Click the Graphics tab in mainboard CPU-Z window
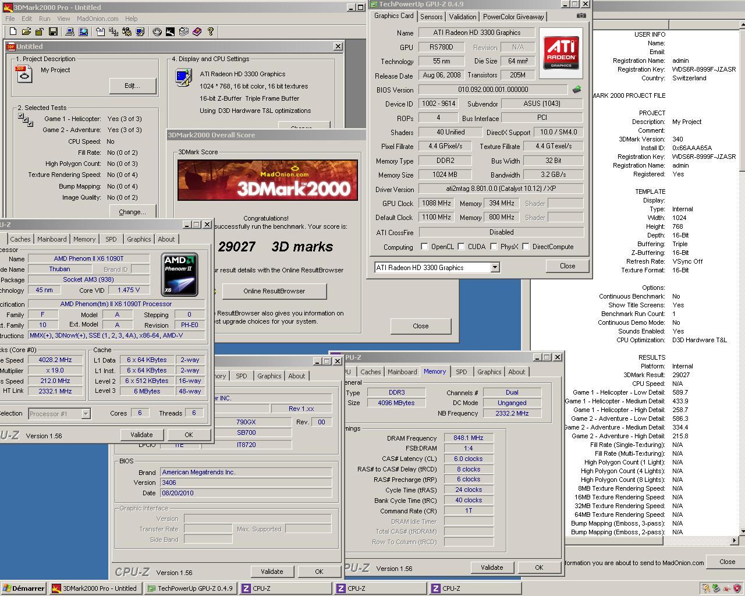745x596 pixels. coord(269,376)
